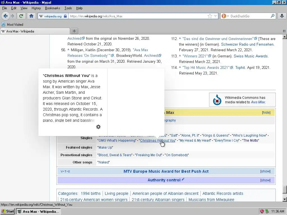Open the page preview settings gear
The image size is (287, 215).
tap(98, 127)
